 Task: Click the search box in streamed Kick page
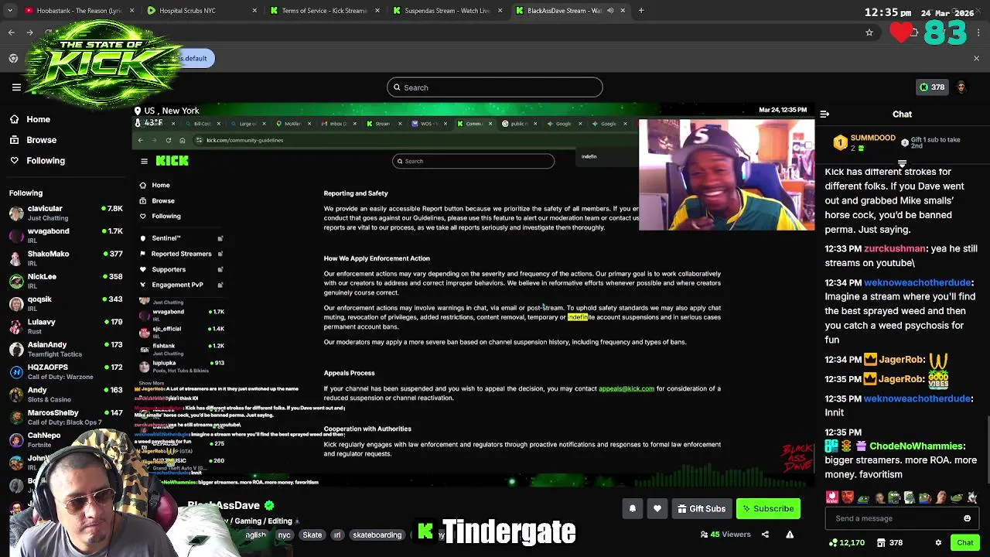pos(473,161)
